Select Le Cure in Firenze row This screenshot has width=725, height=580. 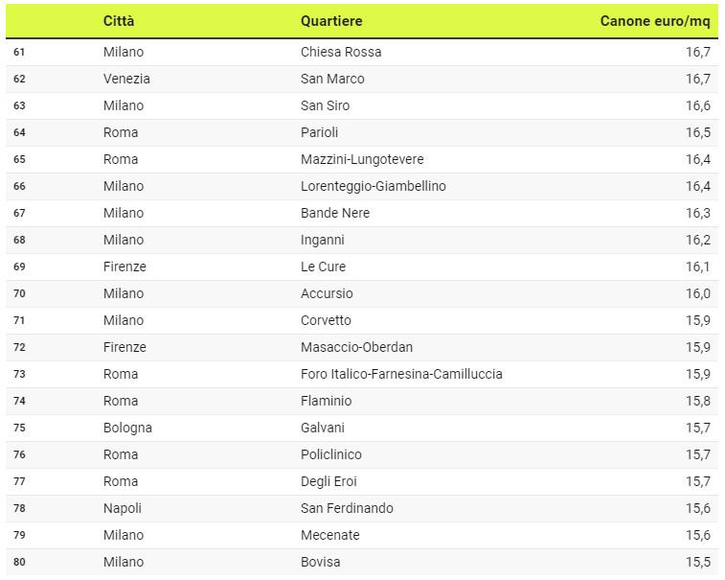coord(323,267)
